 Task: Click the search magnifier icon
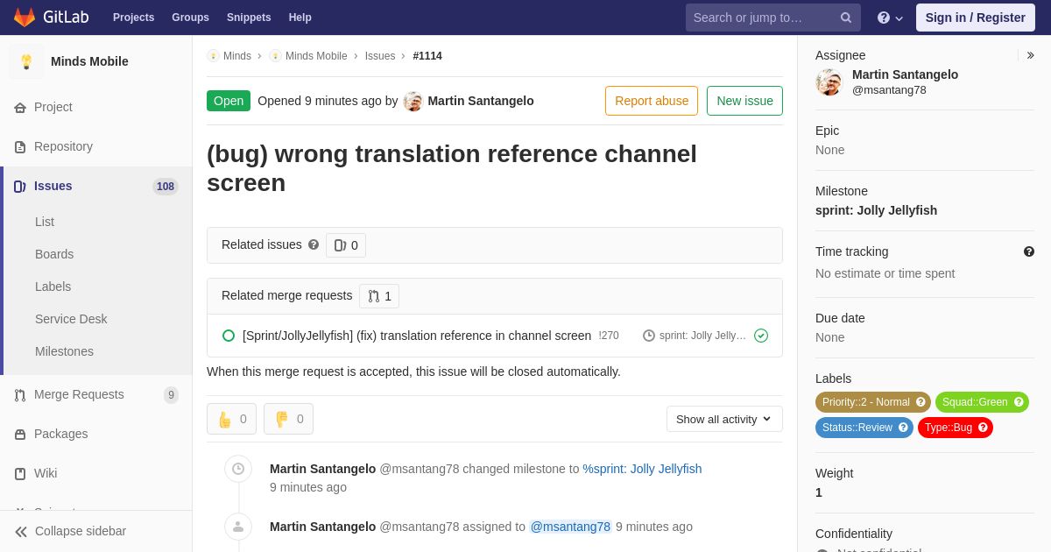coord(846,18)
